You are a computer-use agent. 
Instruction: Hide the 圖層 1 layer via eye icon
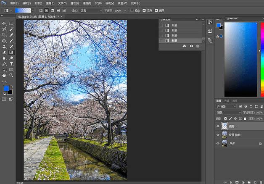click(218, 126)
